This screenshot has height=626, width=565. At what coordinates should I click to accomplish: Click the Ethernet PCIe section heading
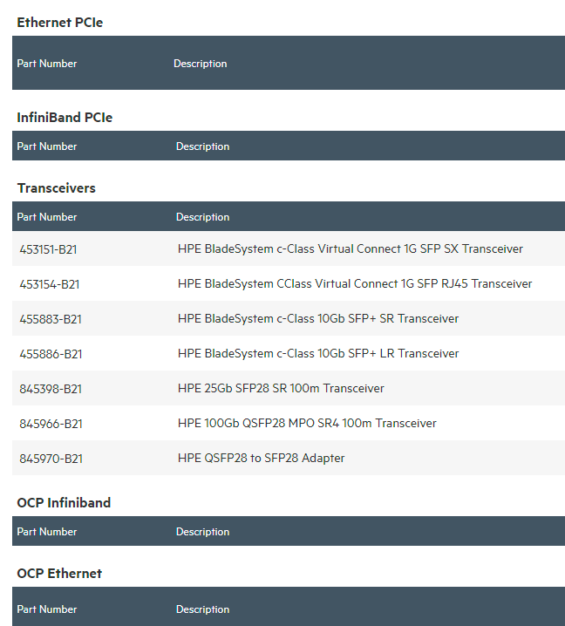pyautogui.click(x=60, y=23)
